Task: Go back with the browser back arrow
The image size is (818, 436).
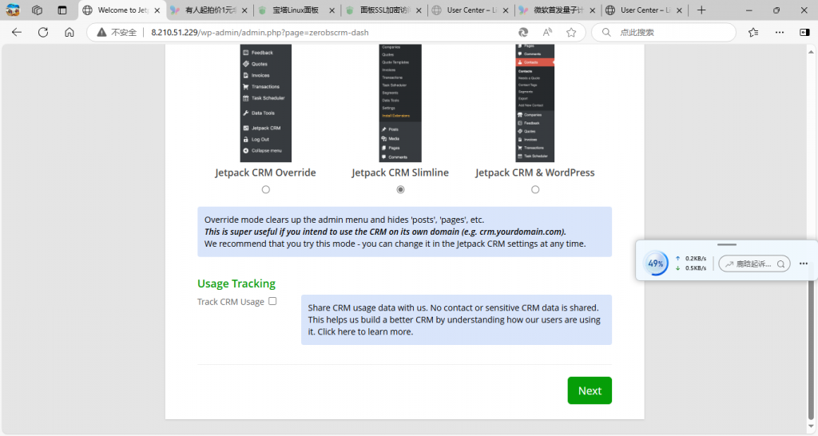Action: 17,32
